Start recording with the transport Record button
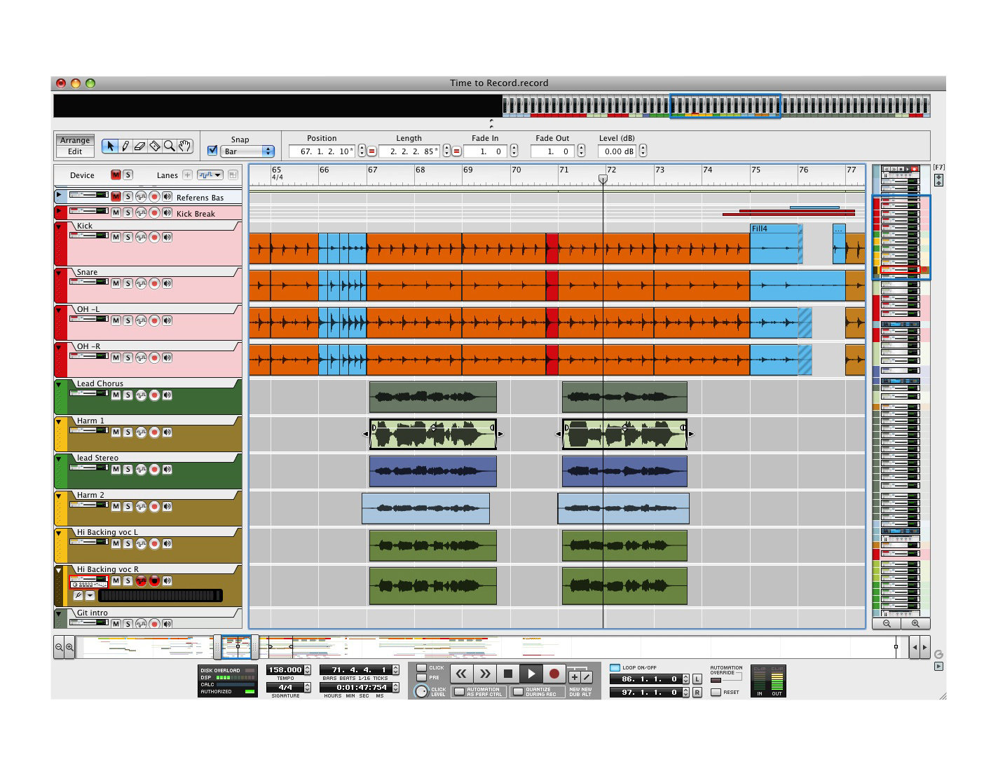 [554, 674]
